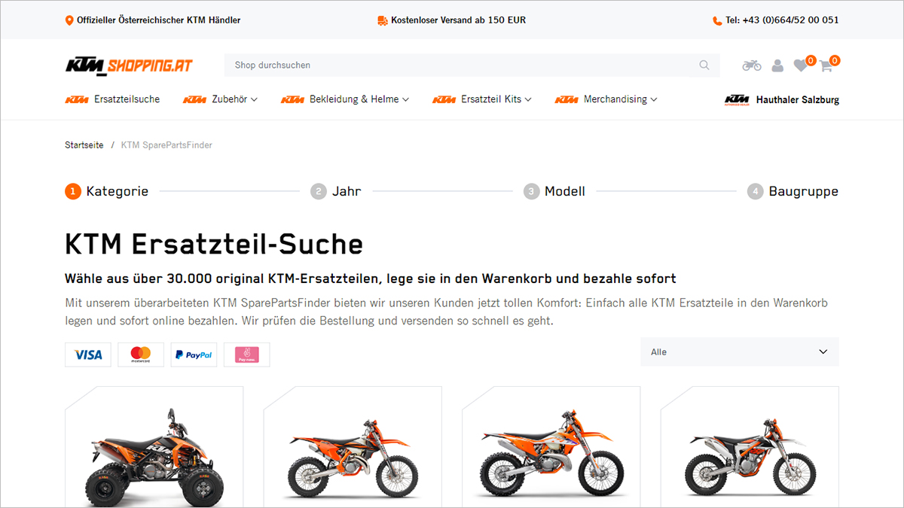Click Offizieller Österreichischer KTM Händler text
Viewport: 904px width, 508px height.
click(159, 20)
